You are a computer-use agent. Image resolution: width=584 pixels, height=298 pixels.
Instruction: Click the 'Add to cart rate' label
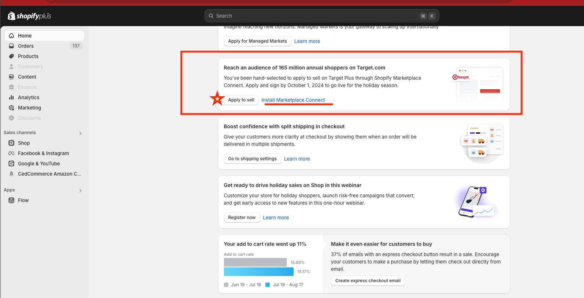(239, 254)
